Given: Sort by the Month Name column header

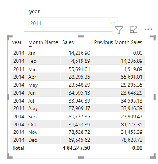Looking at the screenshot, I should [43, 42].
